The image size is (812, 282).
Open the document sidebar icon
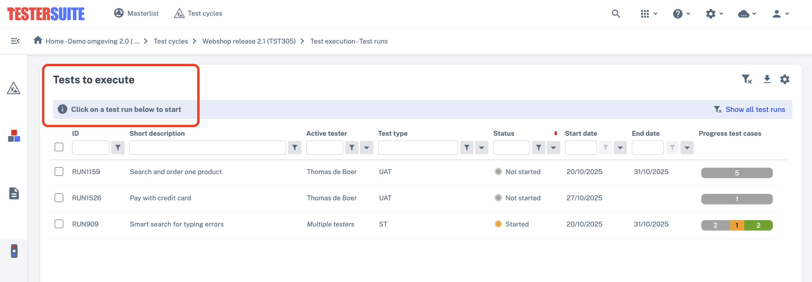pyautogui.click(x=14, y=193)
